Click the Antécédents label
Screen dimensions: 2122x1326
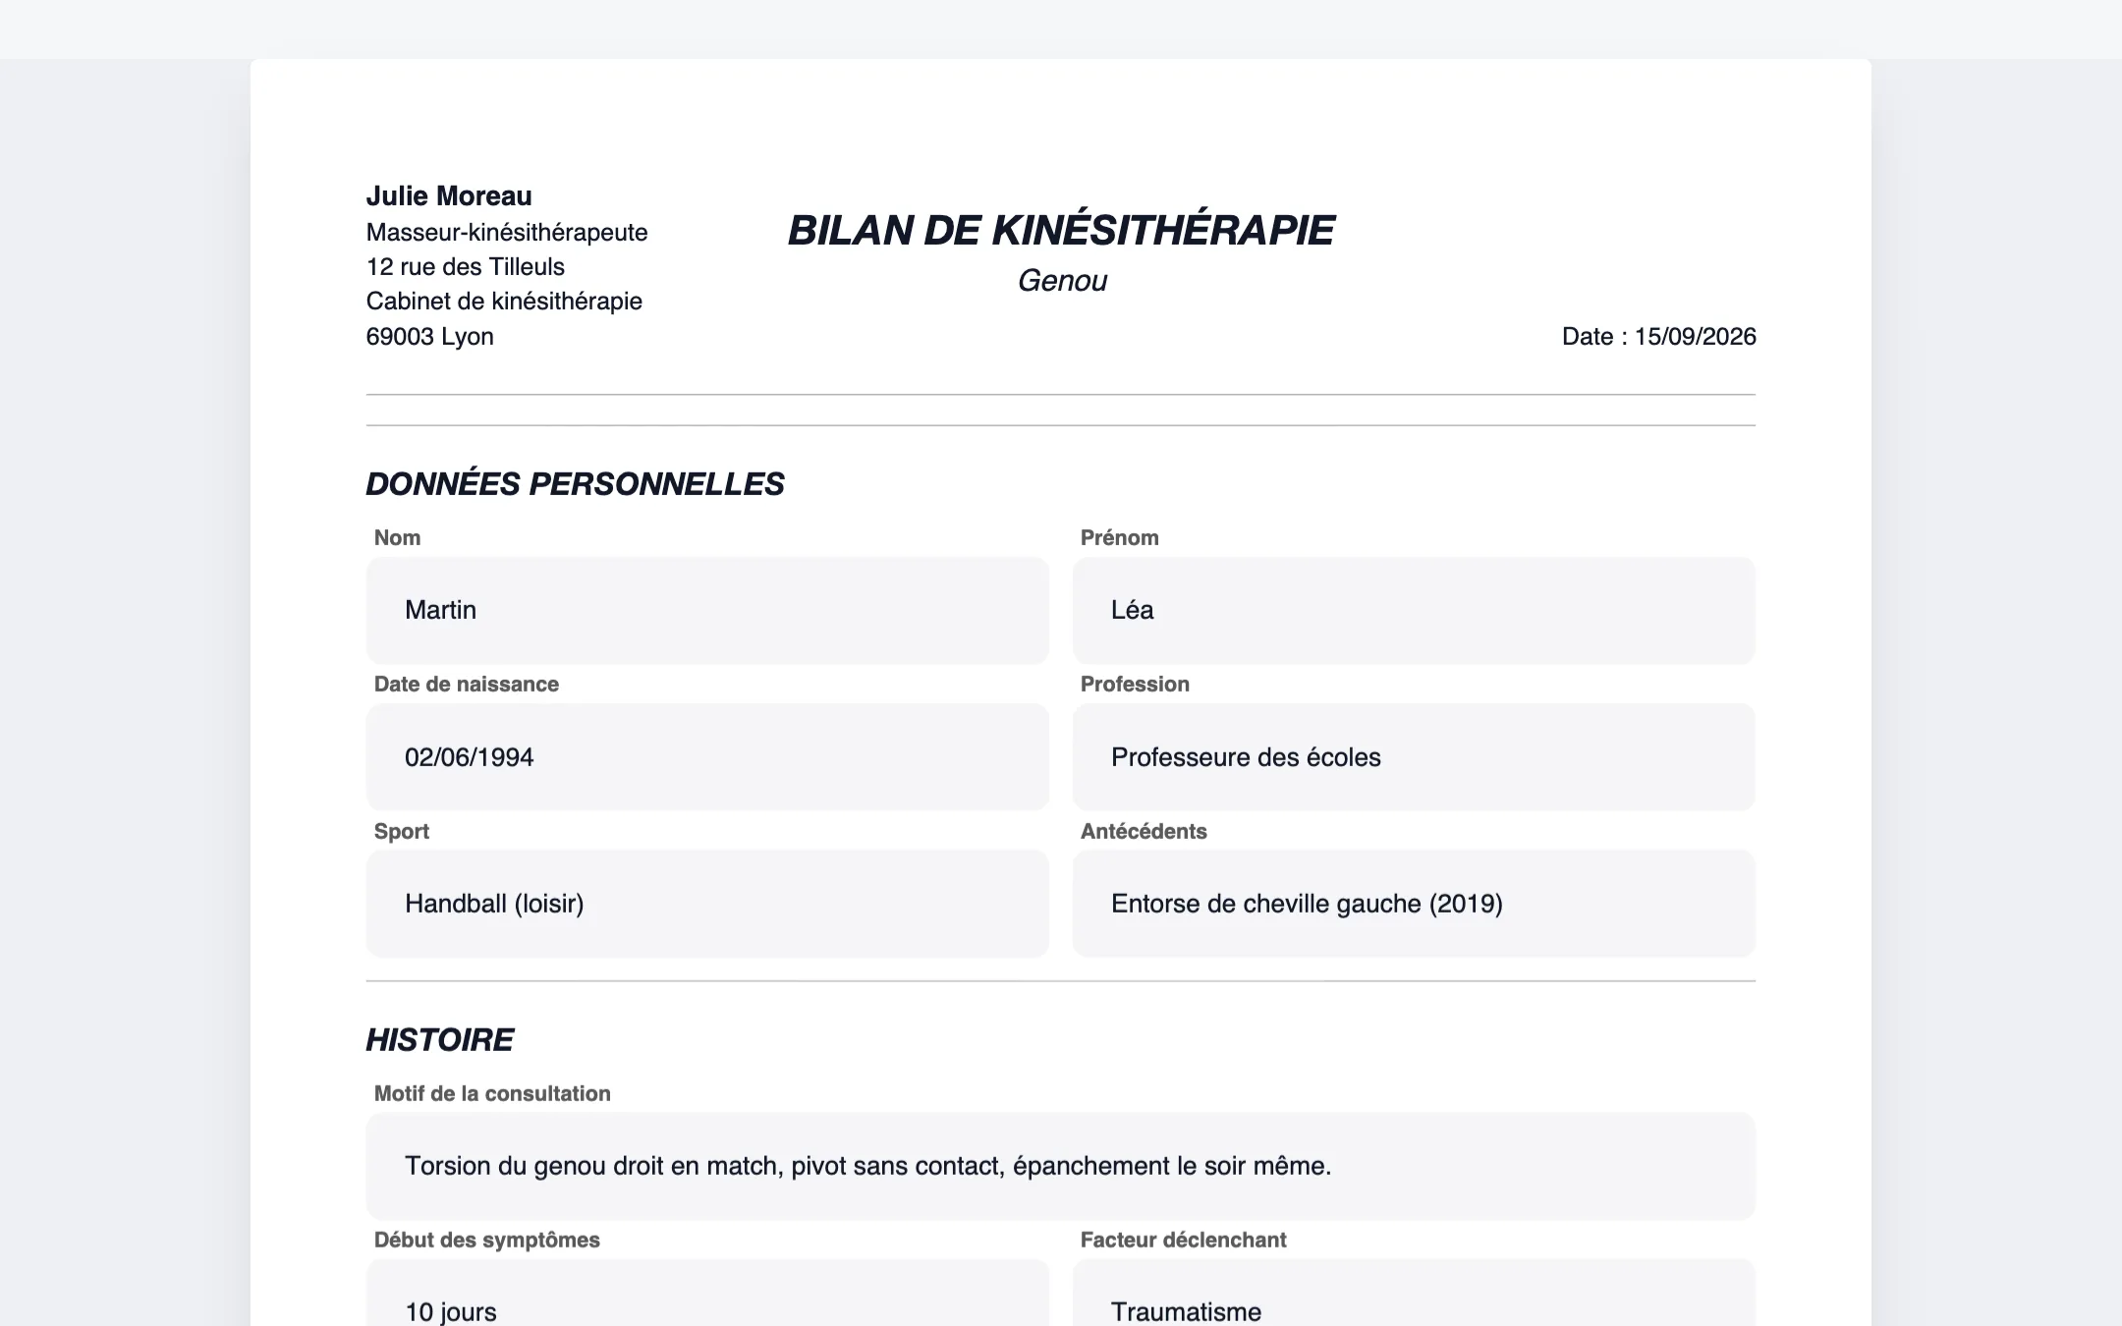coord(1144,832)
